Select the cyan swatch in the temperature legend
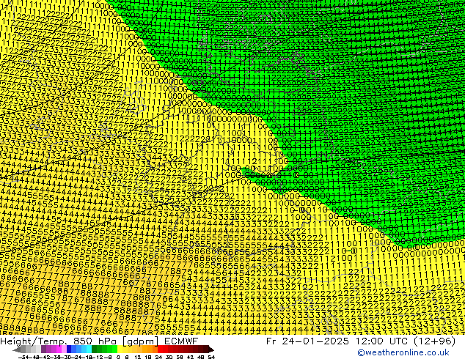Viewport: 465px width, 359px height. pos(89,349)
